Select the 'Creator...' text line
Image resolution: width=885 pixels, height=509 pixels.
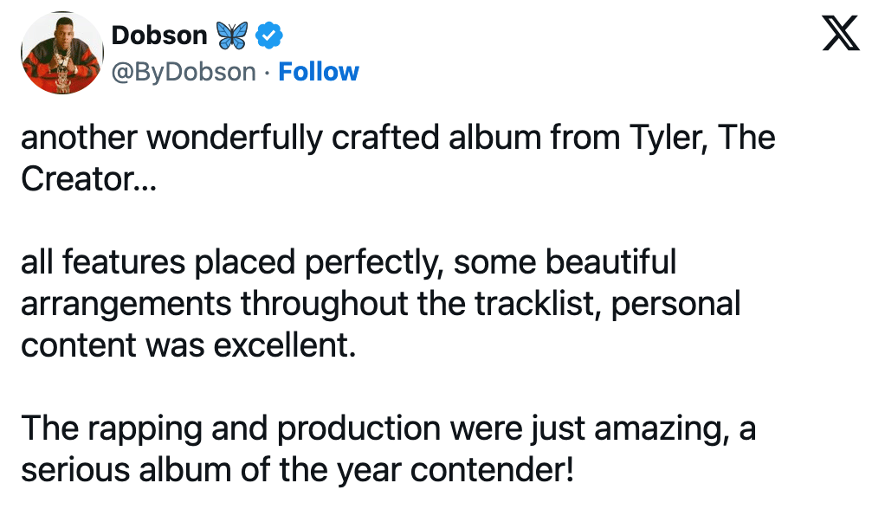[88, 179]
